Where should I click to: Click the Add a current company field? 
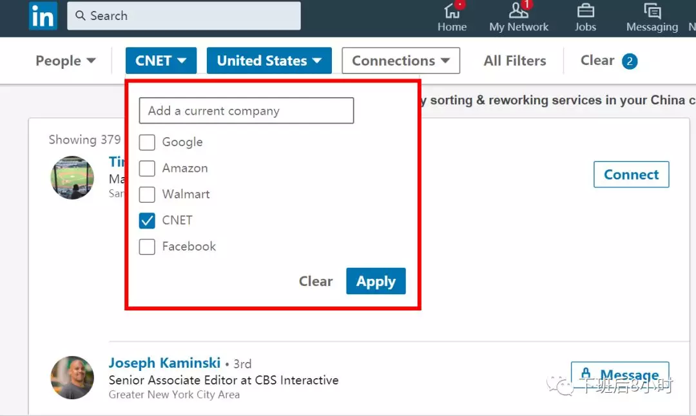(x=246, y=111)
